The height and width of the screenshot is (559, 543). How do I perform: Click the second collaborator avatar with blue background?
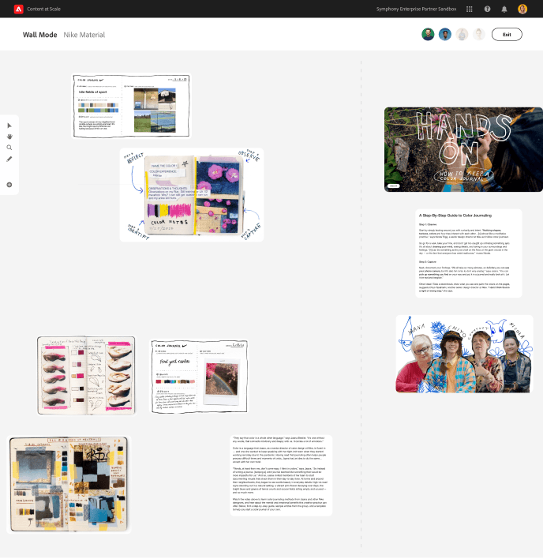[x=445, y=35]
